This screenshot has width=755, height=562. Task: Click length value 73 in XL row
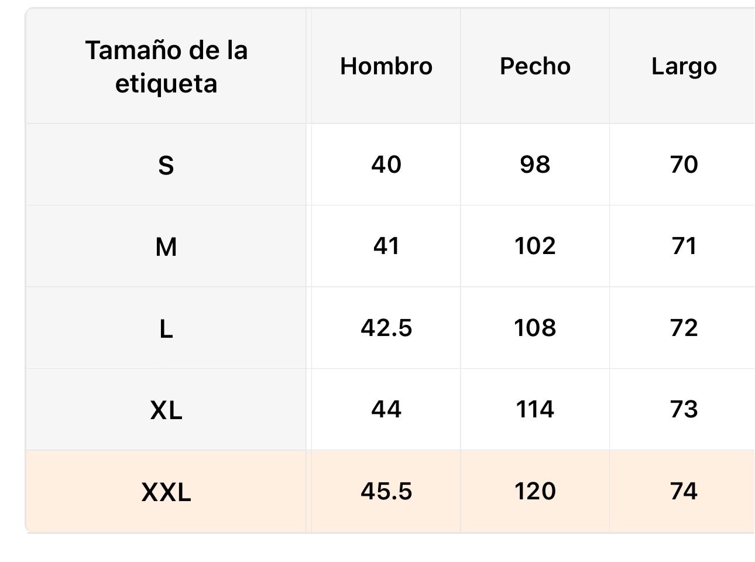pos(684,409)
